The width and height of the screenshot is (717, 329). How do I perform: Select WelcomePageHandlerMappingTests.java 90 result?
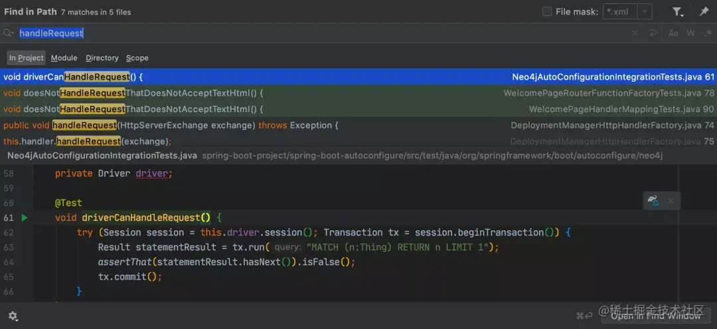(358, 109)
